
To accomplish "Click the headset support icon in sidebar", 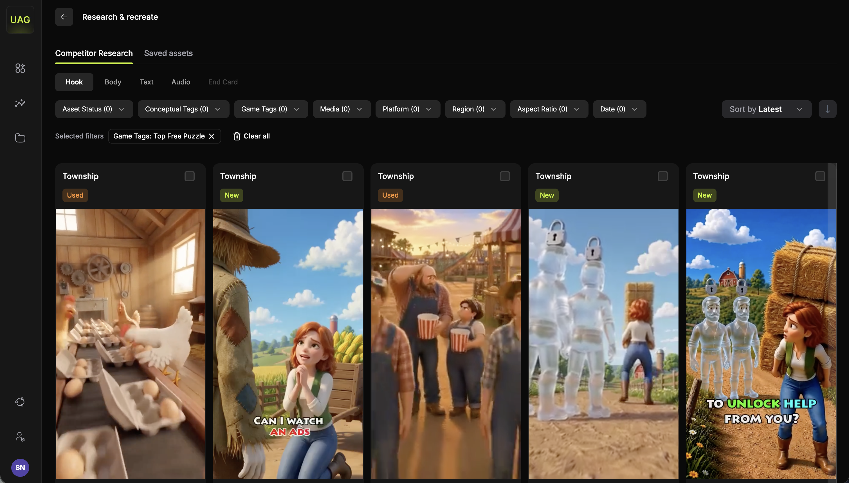I will [x=20, y=402].
